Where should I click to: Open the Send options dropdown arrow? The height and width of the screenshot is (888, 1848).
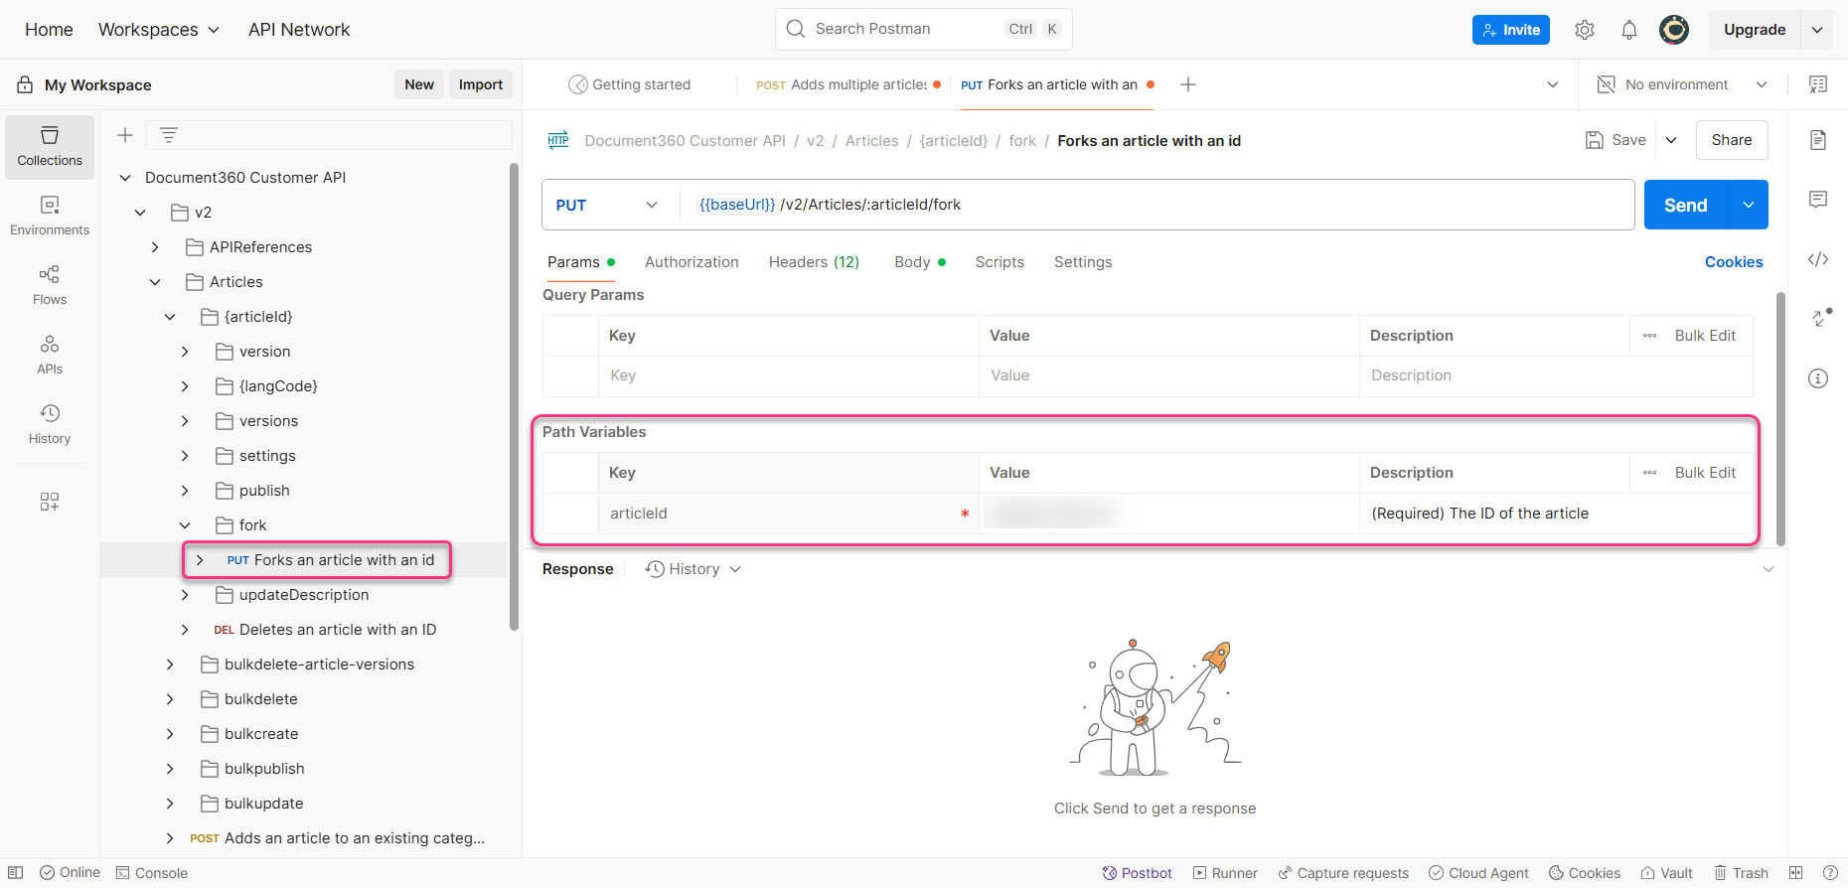pyautogui.click(x=1749, y=206)
